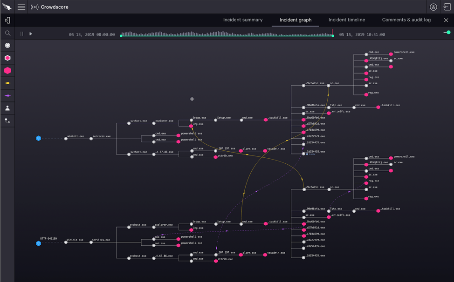Click the CrowdStrike falcon logo
This screenshot has height=282, width=454.
pos(7,7)
